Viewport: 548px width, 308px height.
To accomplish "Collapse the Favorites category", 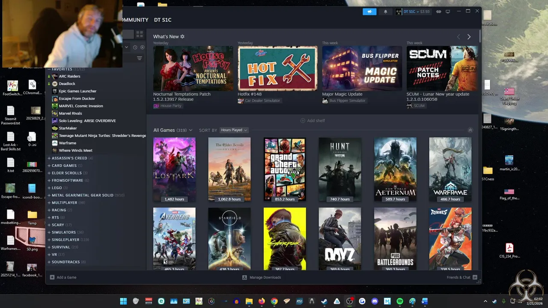I will click(49, 69).
